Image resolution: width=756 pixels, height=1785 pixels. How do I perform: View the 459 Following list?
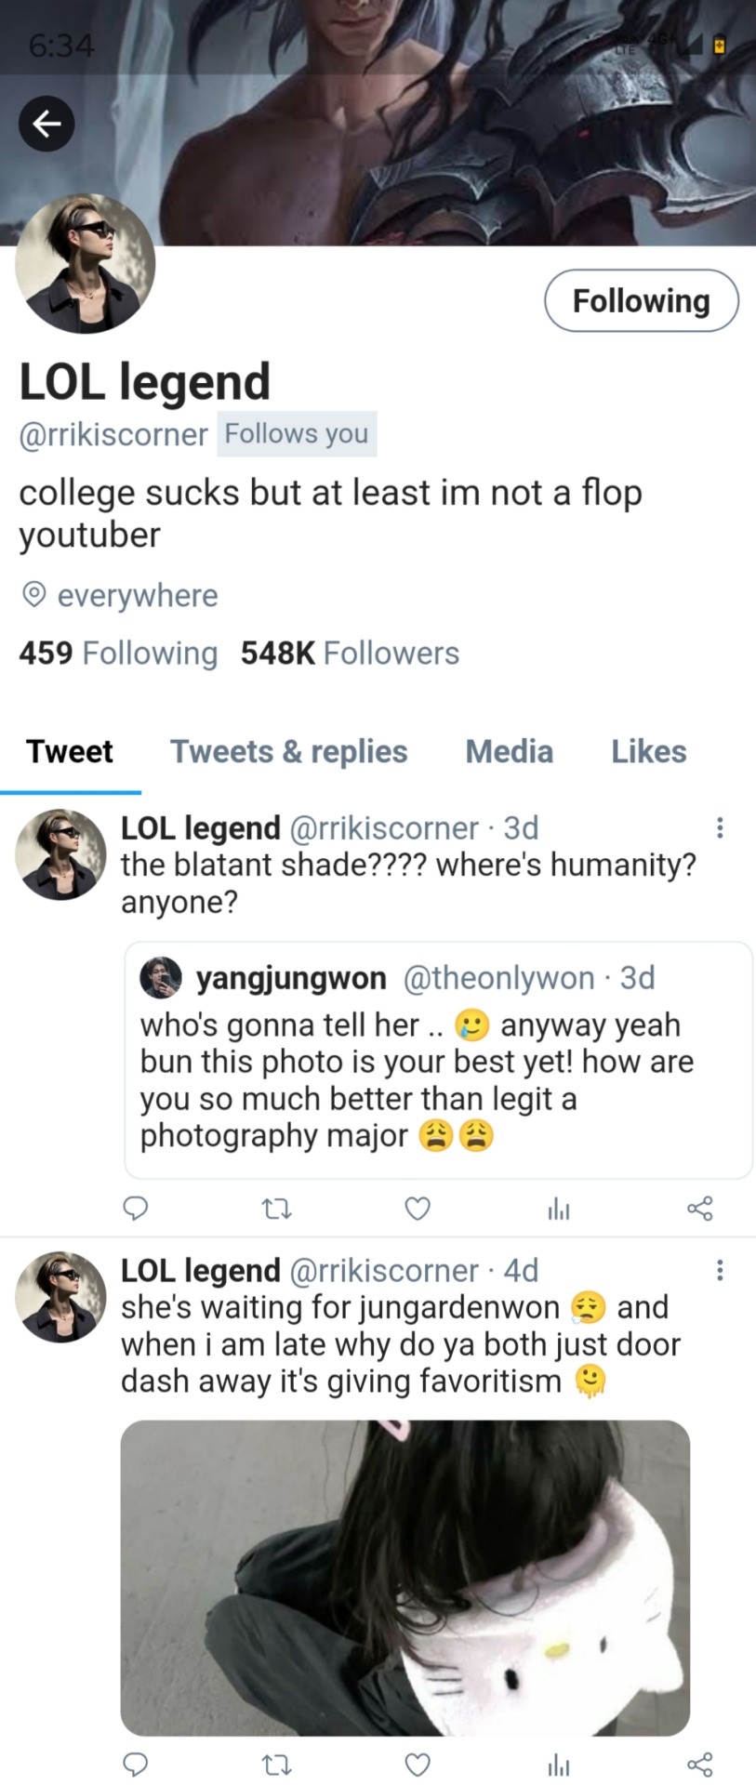tap(118, 653)
